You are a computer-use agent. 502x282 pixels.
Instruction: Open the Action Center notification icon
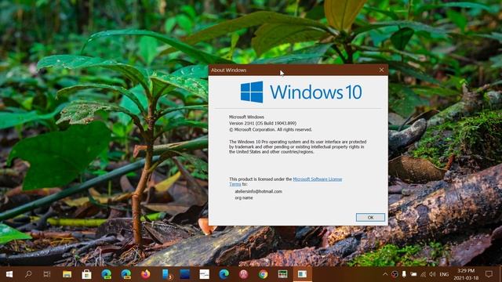tap(489, 274)
